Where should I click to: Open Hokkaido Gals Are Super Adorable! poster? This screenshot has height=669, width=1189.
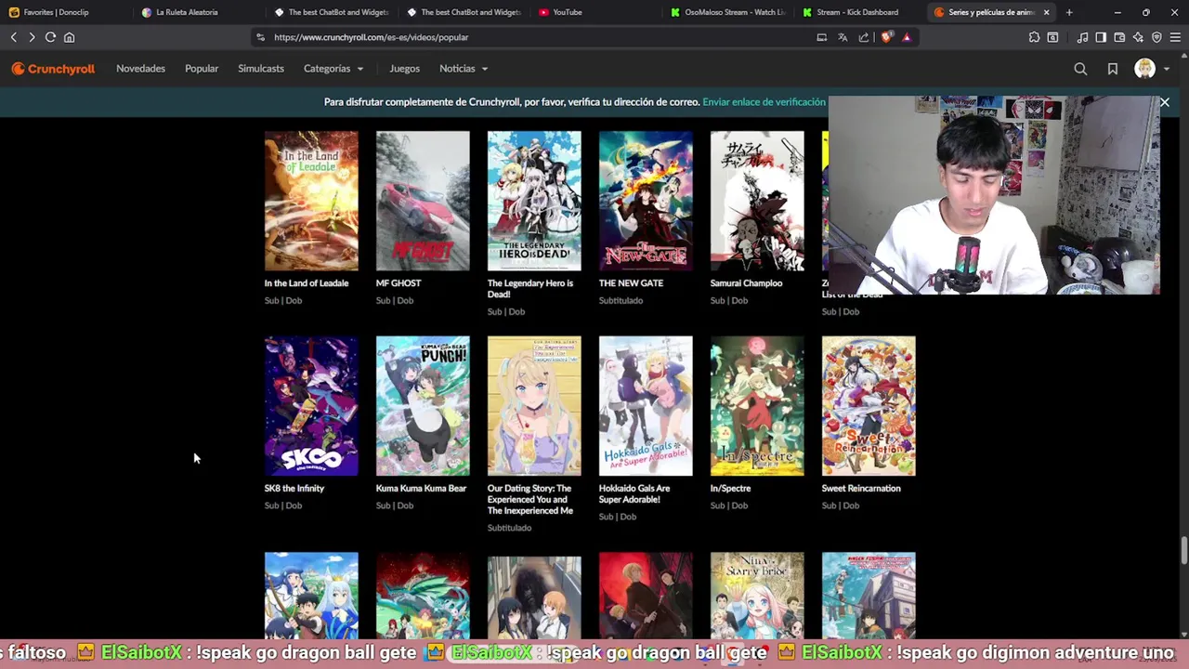click(646, 406)
